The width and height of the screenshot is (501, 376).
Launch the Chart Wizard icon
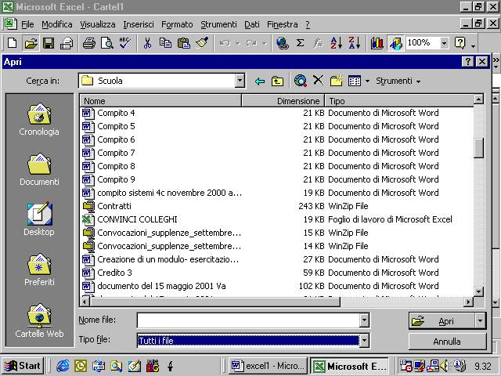377,42
